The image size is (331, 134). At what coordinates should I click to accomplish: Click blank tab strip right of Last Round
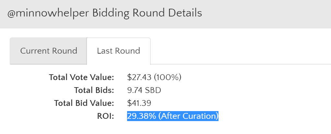[240, 51]
